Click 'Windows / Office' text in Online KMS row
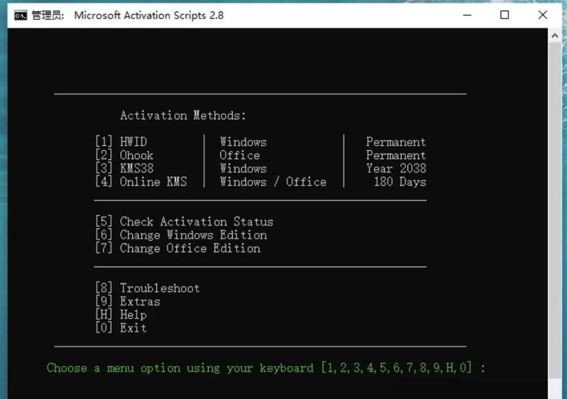Image resolution: width=567 pixels, height=399 pixels. pyautogui.click(x=273, y=182)
